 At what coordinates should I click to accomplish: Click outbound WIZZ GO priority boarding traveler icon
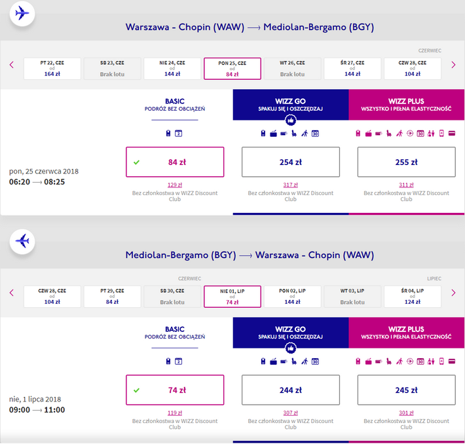(305, 134)
